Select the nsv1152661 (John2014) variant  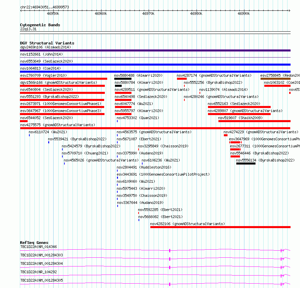41,54
